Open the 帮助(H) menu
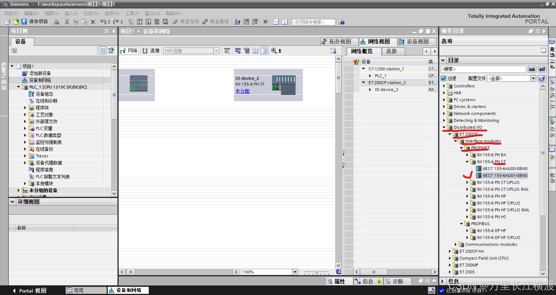 click(x=173, y=13)
